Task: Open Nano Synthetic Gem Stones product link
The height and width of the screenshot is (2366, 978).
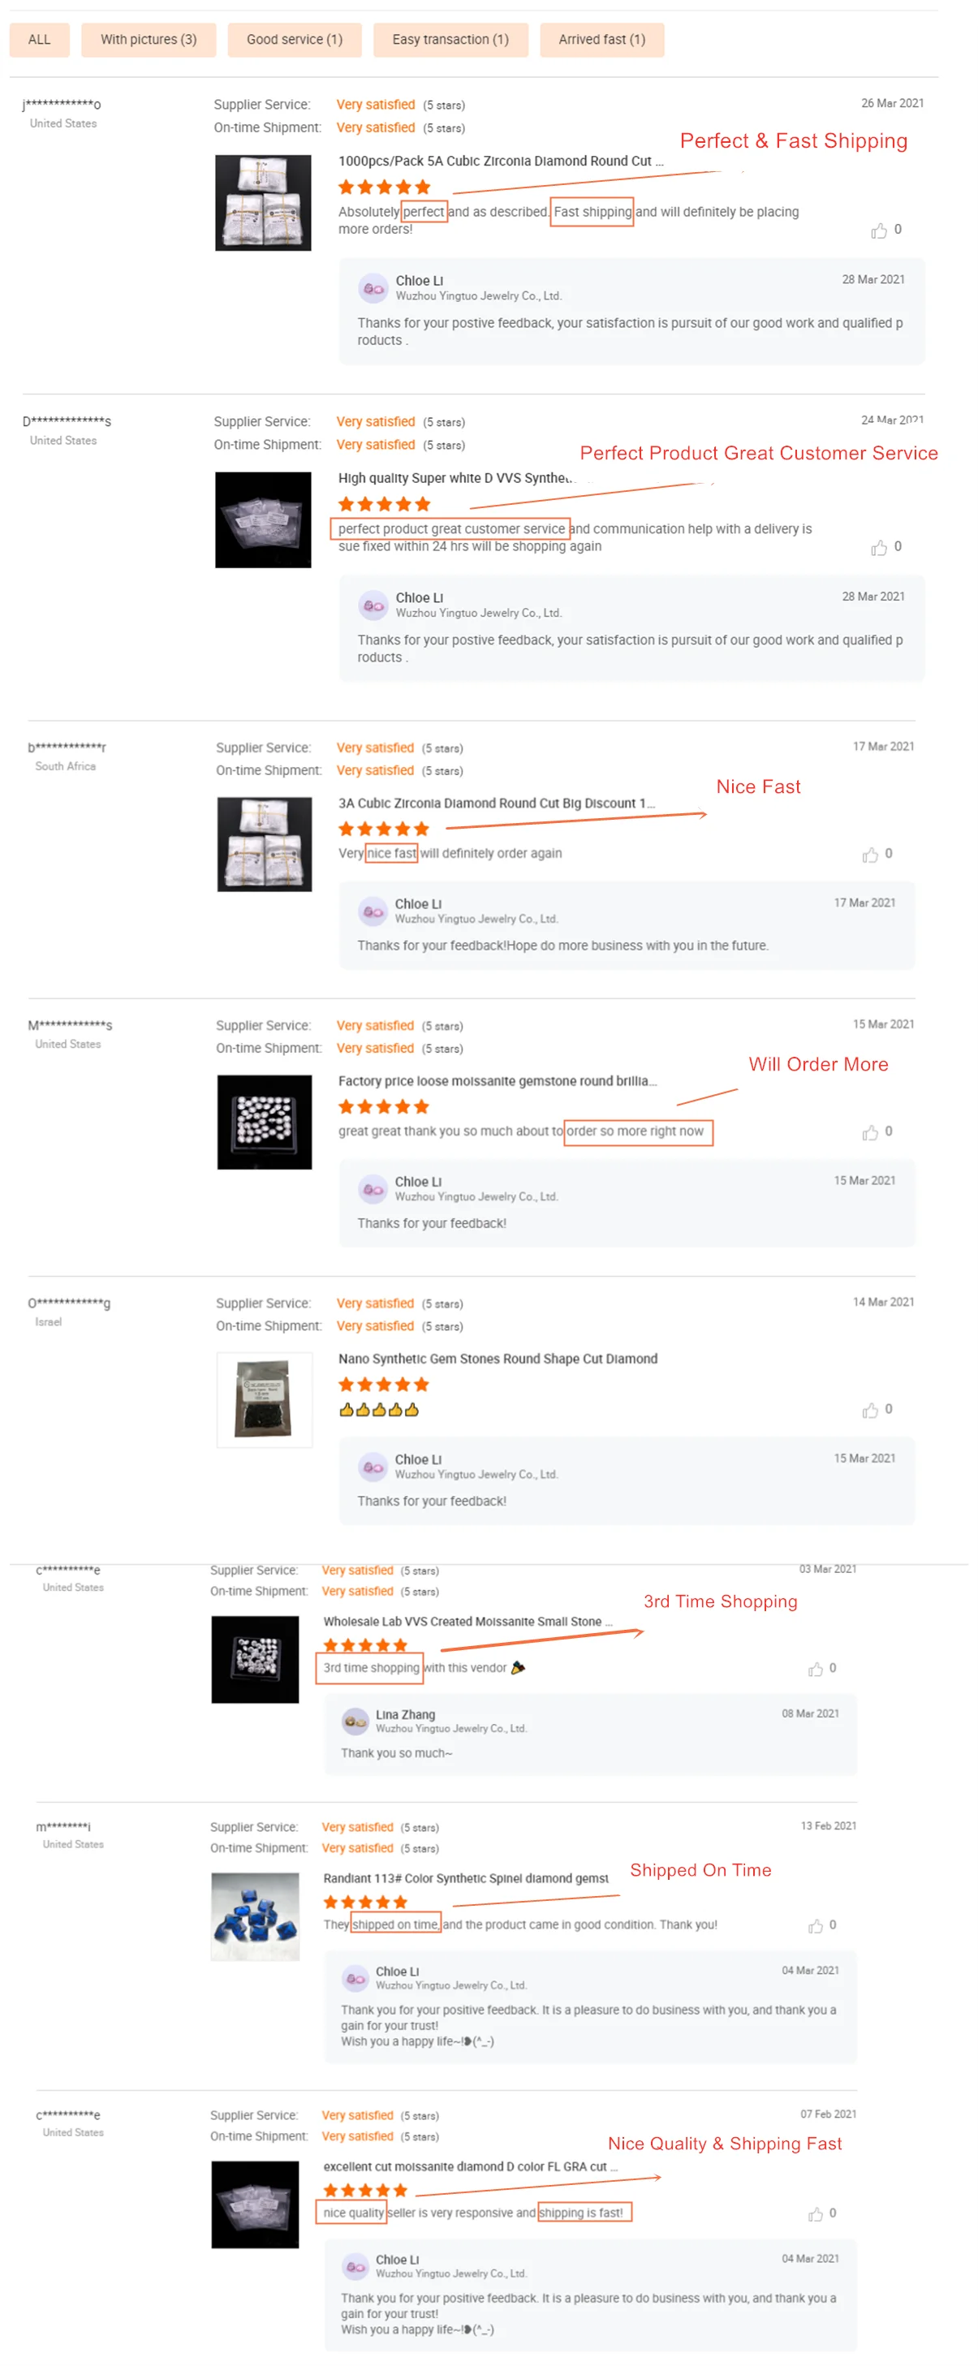Action: [497, 1359]
